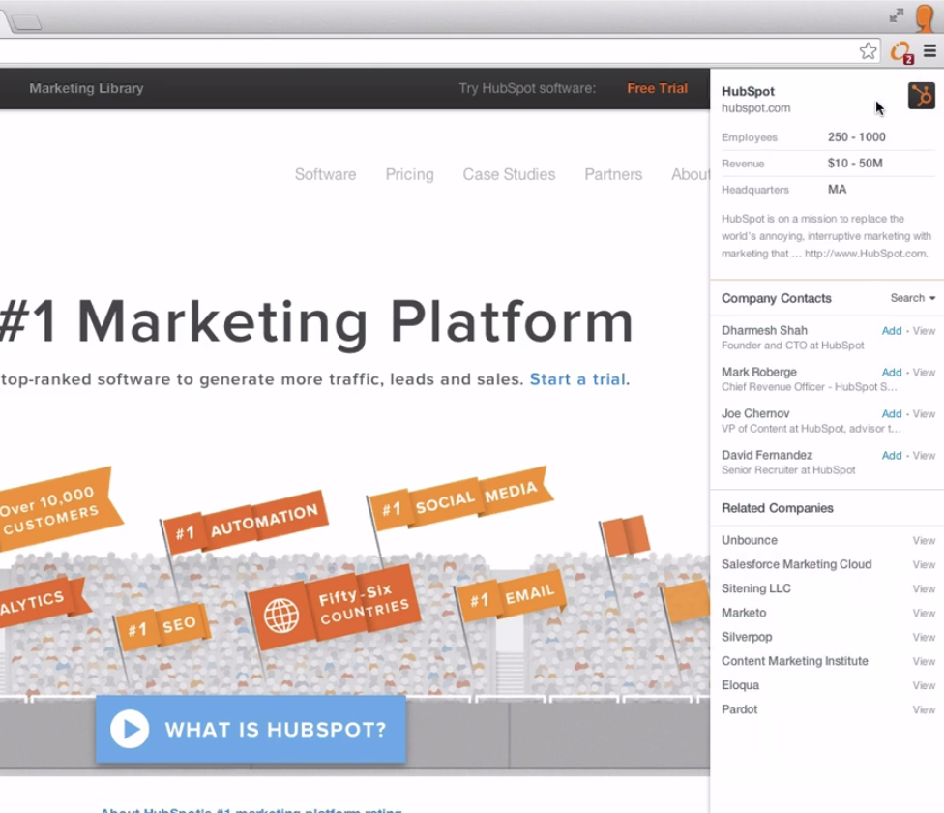Open the Partners navigation item
The image size is (944, 813).
[x=613, y=174]
